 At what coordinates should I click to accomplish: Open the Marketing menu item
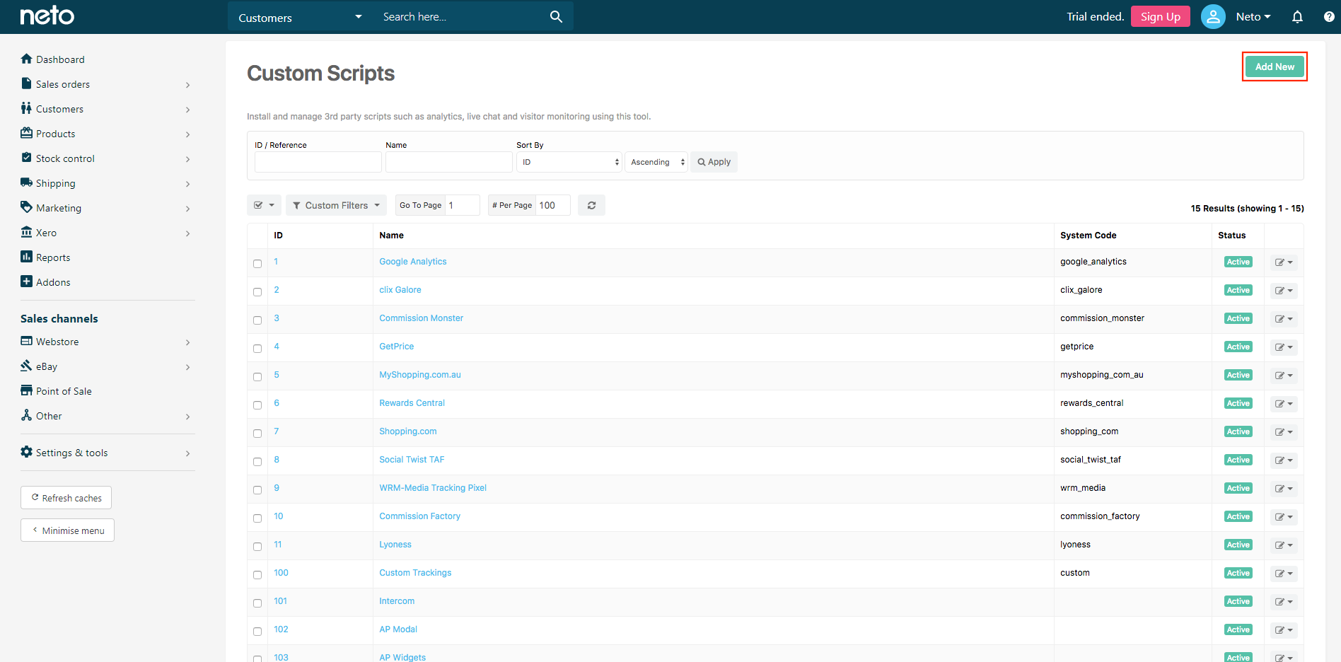[59, 208]
